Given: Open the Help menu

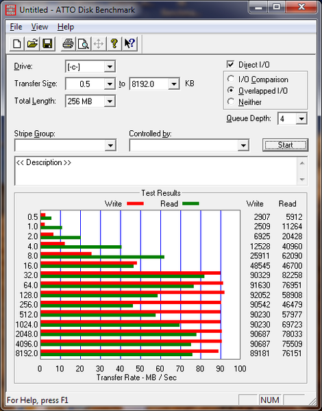Looking at the screenshot, I should point(66,27).
